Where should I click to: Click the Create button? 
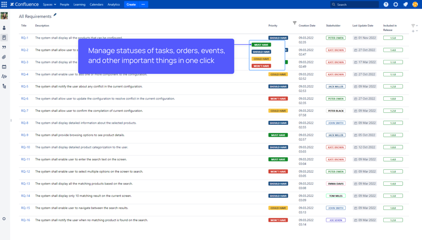pos(131,4)
